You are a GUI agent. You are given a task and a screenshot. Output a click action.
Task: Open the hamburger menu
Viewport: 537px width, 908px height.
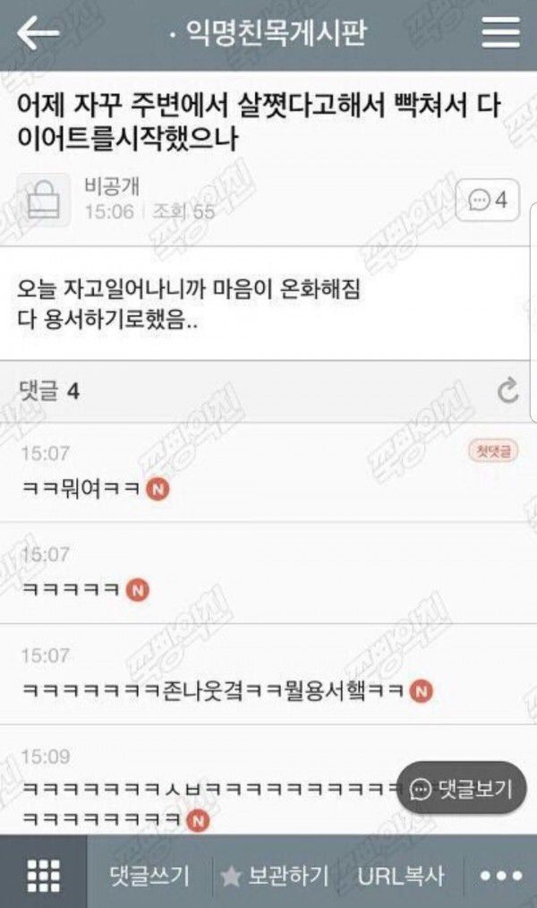[501, 33]
